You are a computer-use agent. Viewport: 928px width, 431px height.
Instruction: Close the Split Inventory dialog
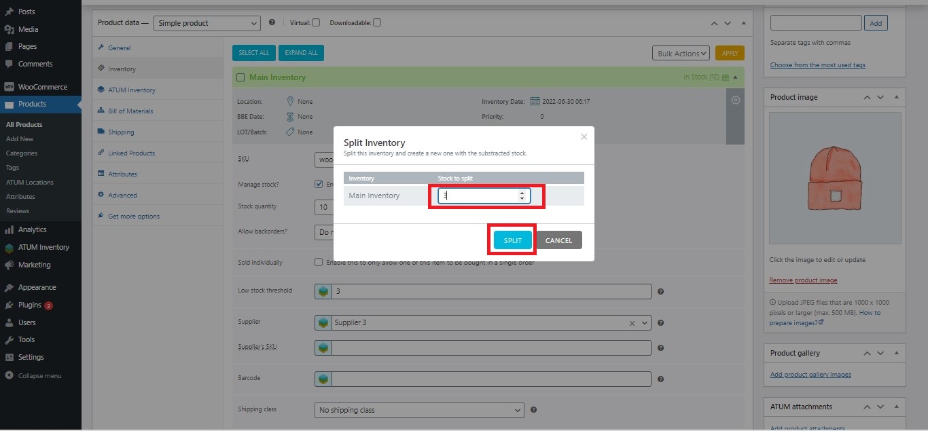click(x=584, y=136)
